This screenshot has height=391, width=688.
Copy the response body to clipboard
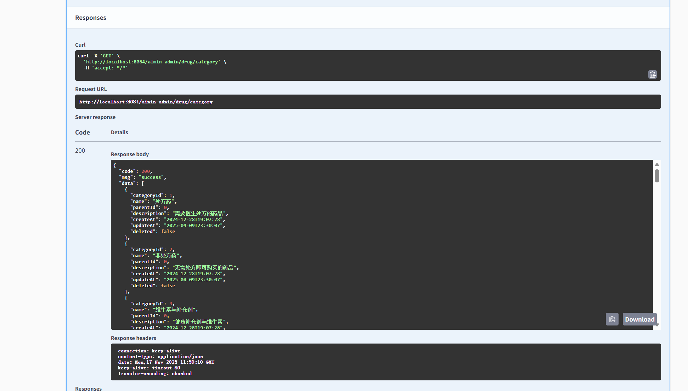[x=612, y=319]
